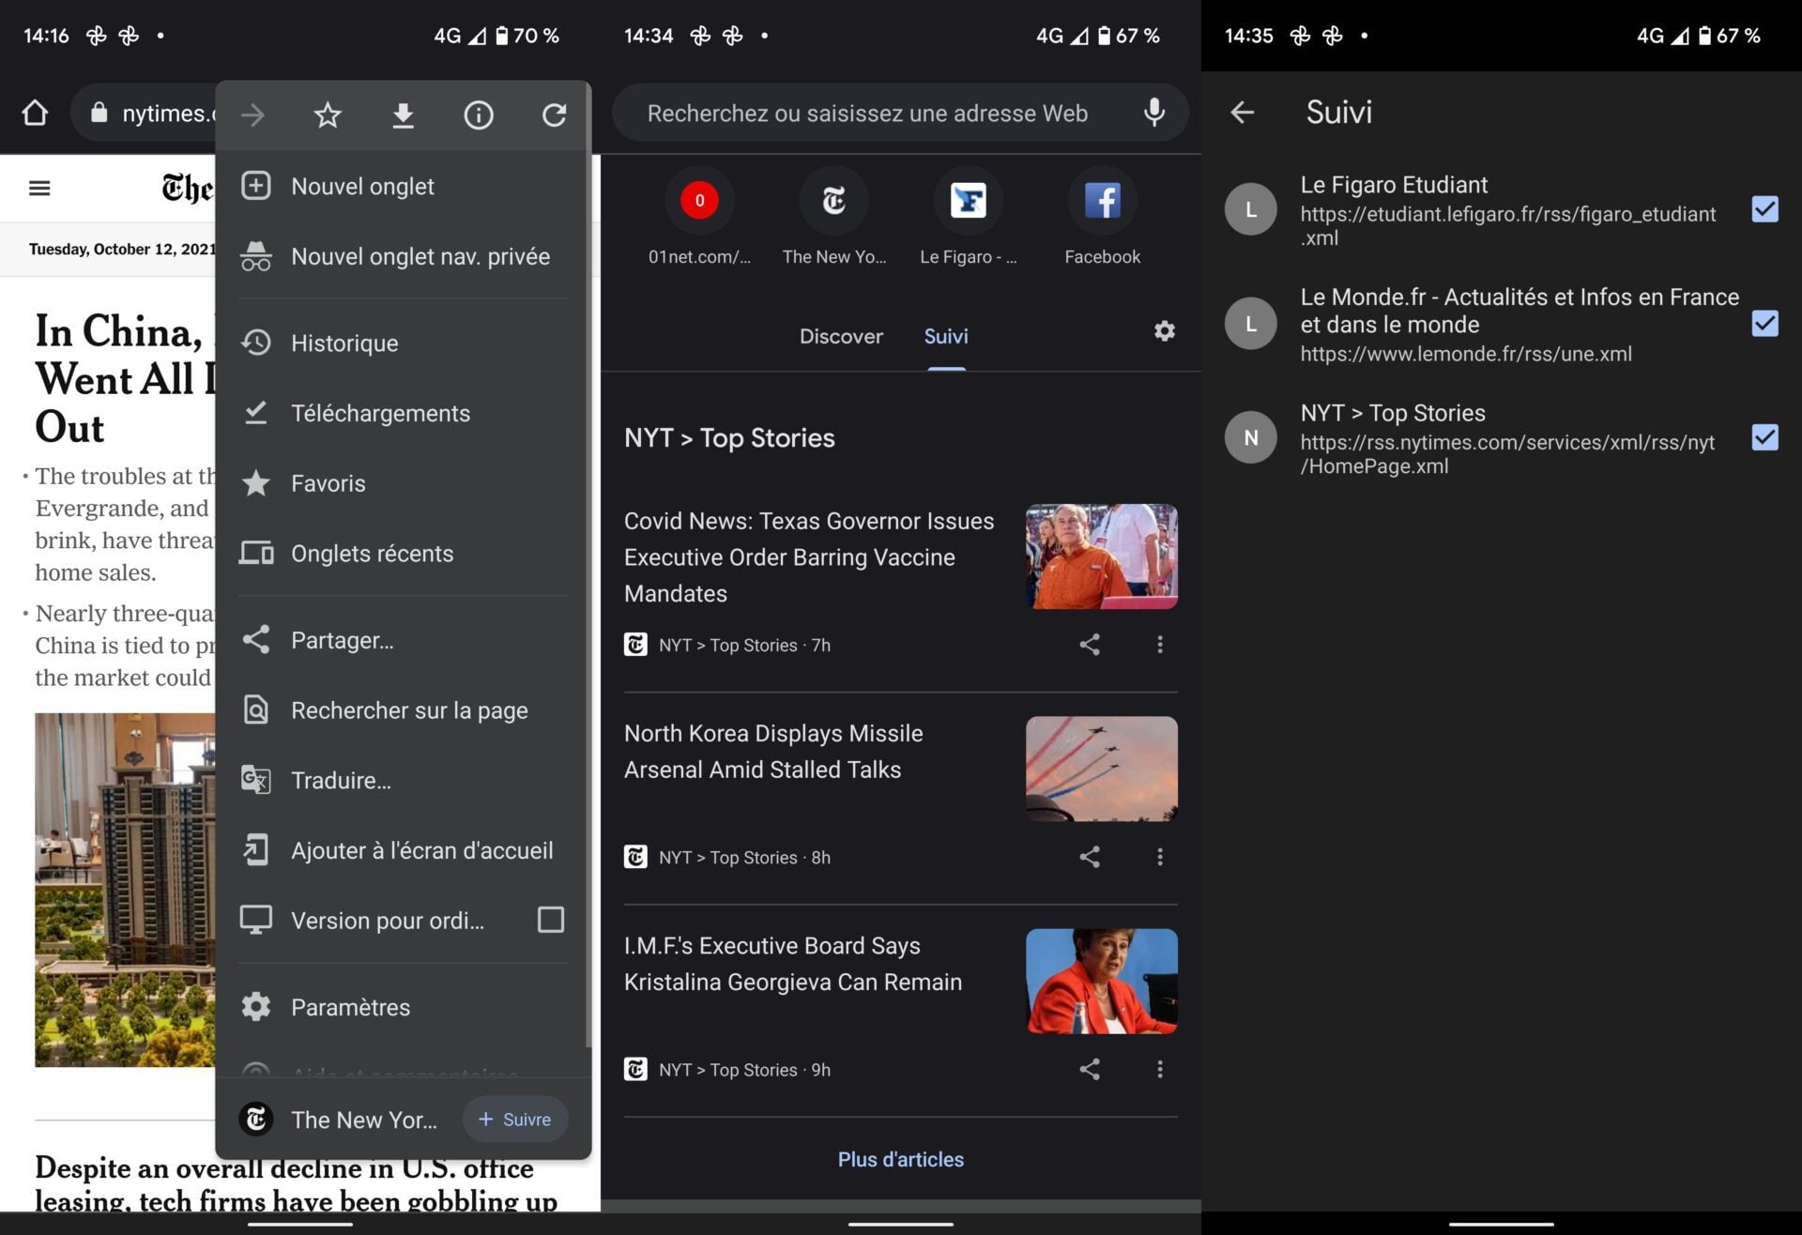Click the bookmark star icon in menu toolbar

[x=328, y=115]
